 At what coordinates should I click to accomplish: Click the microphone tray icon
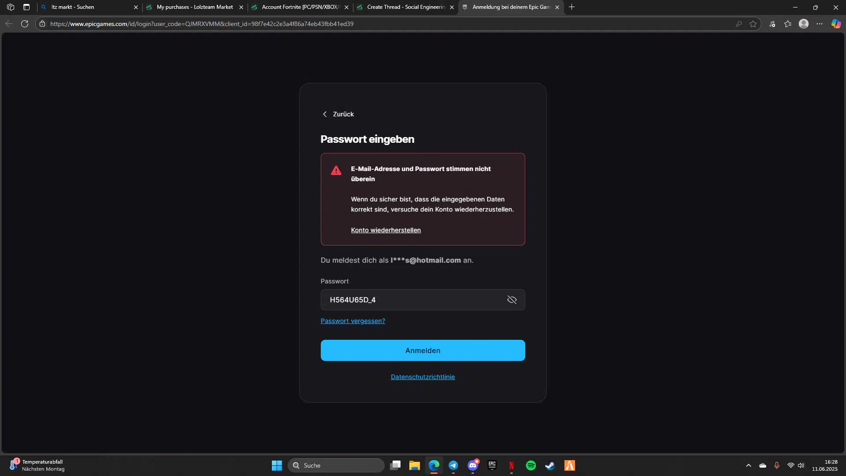(777, 465)
